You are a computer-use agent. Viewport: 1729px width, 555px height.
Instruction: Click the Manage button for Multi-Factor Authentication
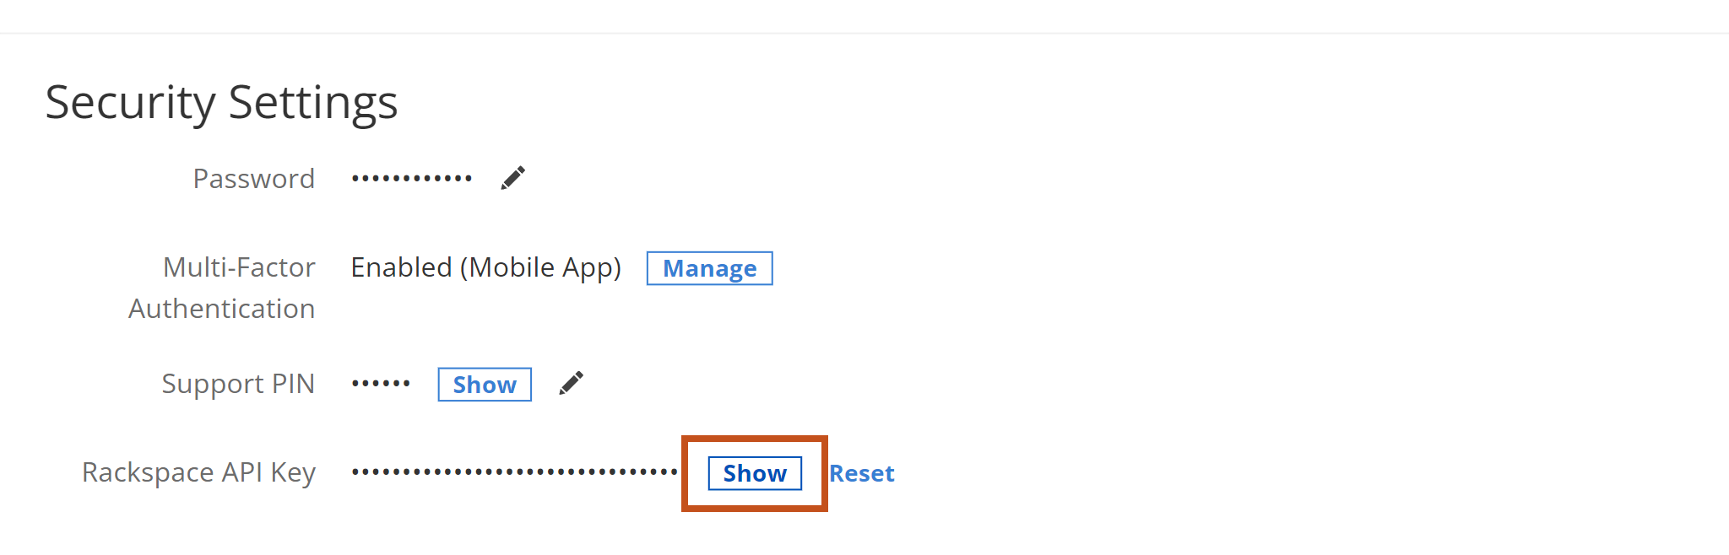tap(708, 268)
